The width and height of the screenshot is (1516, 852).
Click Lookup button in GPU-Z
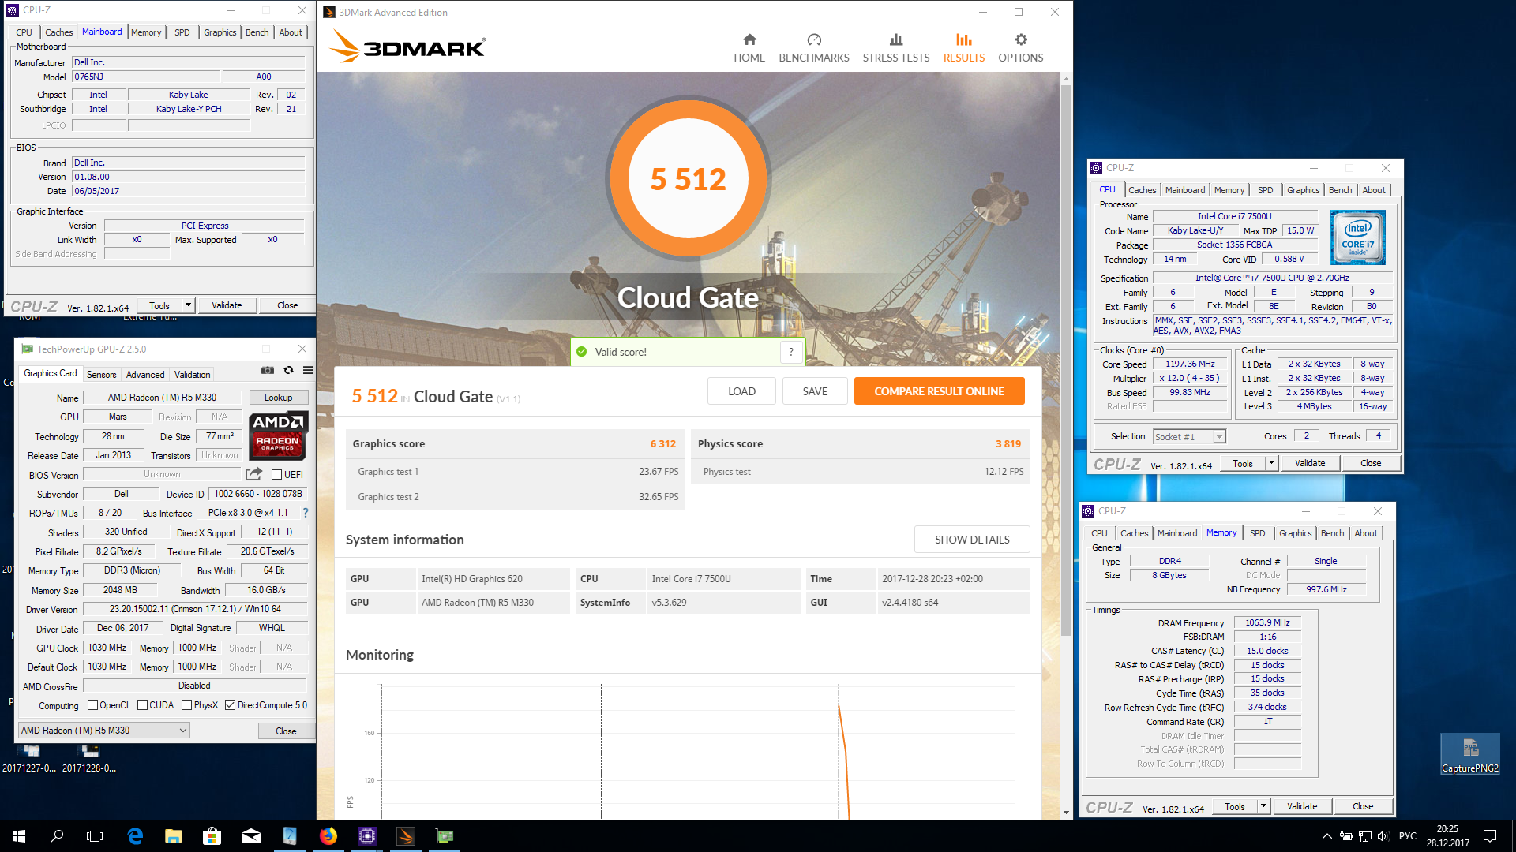click(278, 398)
